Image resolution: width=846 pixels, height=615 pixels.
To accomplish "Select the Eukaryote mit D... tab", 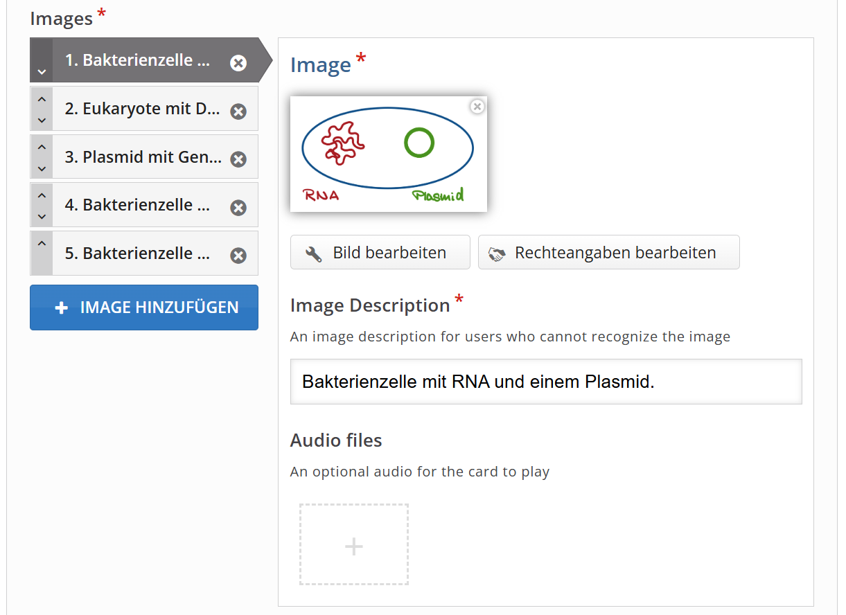I will (142, 109).
